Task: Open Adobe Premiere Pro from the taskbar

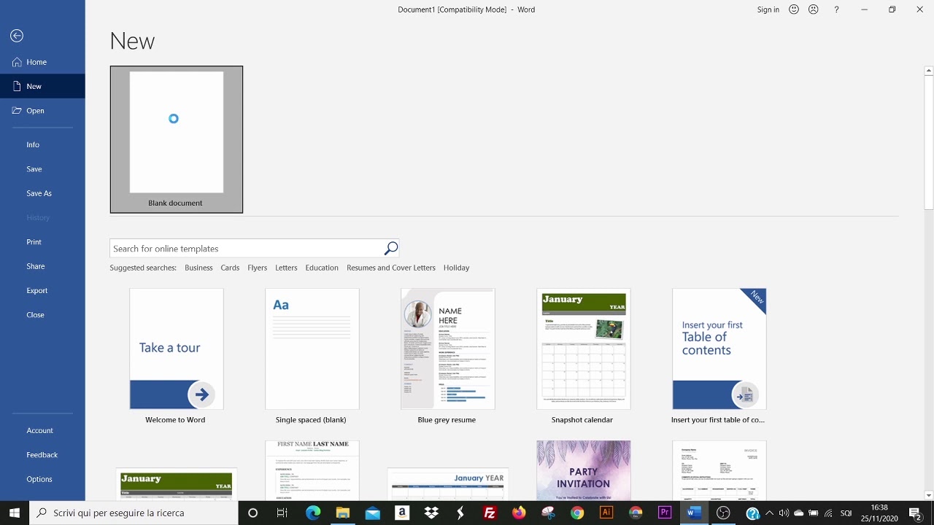Action: 665,513
